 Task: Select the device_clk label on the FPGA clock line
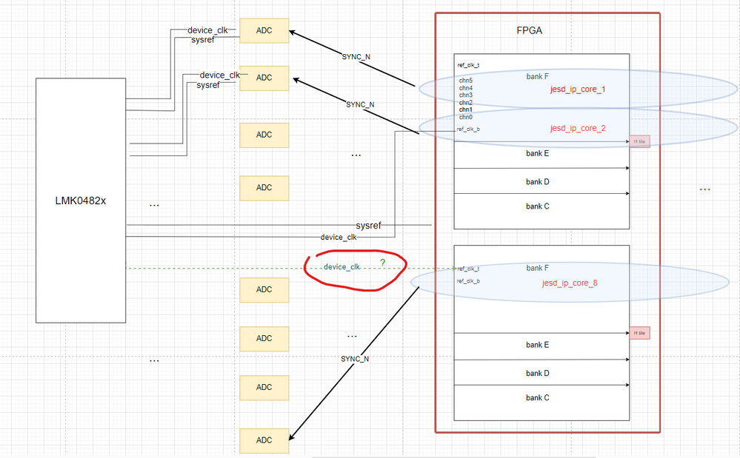click(x=339, y=238)
